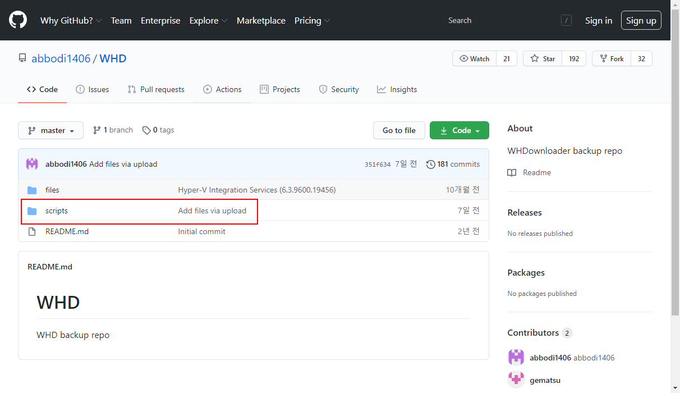Viewport: 680px width, 393px height.
Task: Open the abbodi1406 owner profile link
Action: coord(61,58)
